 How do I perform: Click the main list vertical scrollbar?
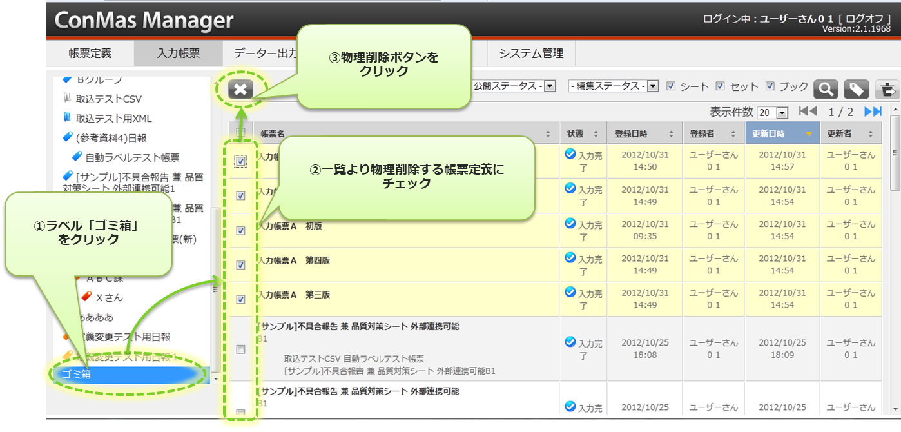pos(894,258)
